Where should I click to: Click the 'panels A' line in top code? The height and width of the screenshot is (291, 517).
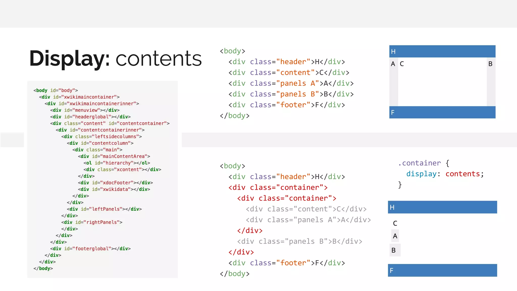pyautogui.click(x=291, y=83)
